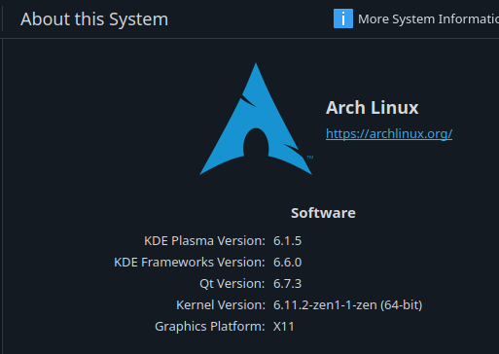Click the Arch Linux heading
Screen dimensions: 499x354
pos(372,108)
